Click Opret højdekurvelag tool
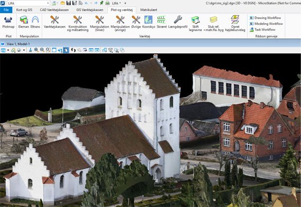Image resolution: width=301 pixels, height=207 pixels. [x=235, y=24]
